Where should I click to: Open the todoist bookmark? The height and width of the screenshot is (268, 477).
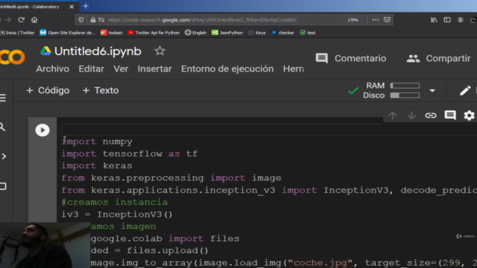(111, 33)
